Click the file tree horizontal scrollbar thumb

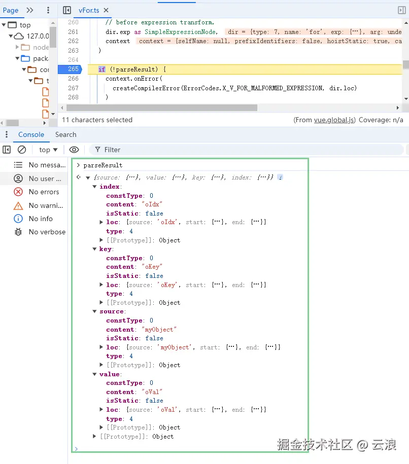pyautogui.click(x=12, y=123)
